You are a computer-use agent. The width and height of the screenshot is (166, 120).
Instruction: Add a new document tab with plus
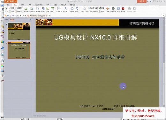(49, 16)
